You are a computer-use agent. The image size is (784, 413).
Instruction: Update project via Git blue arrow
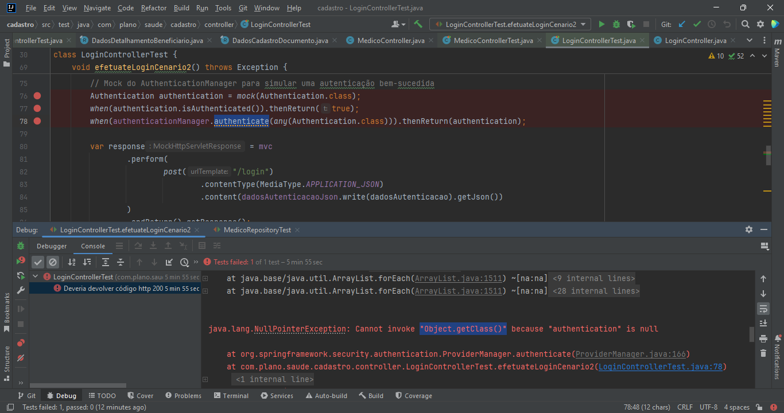pos(682,25)
